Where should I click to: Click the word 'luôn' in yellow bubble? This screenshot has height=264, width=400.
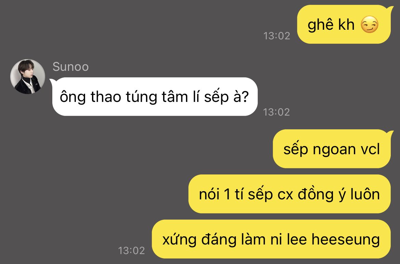365,194
